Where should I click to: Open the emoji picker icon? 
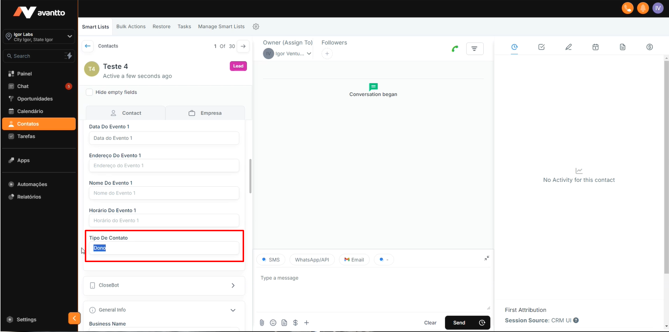(x=273, y=323)
